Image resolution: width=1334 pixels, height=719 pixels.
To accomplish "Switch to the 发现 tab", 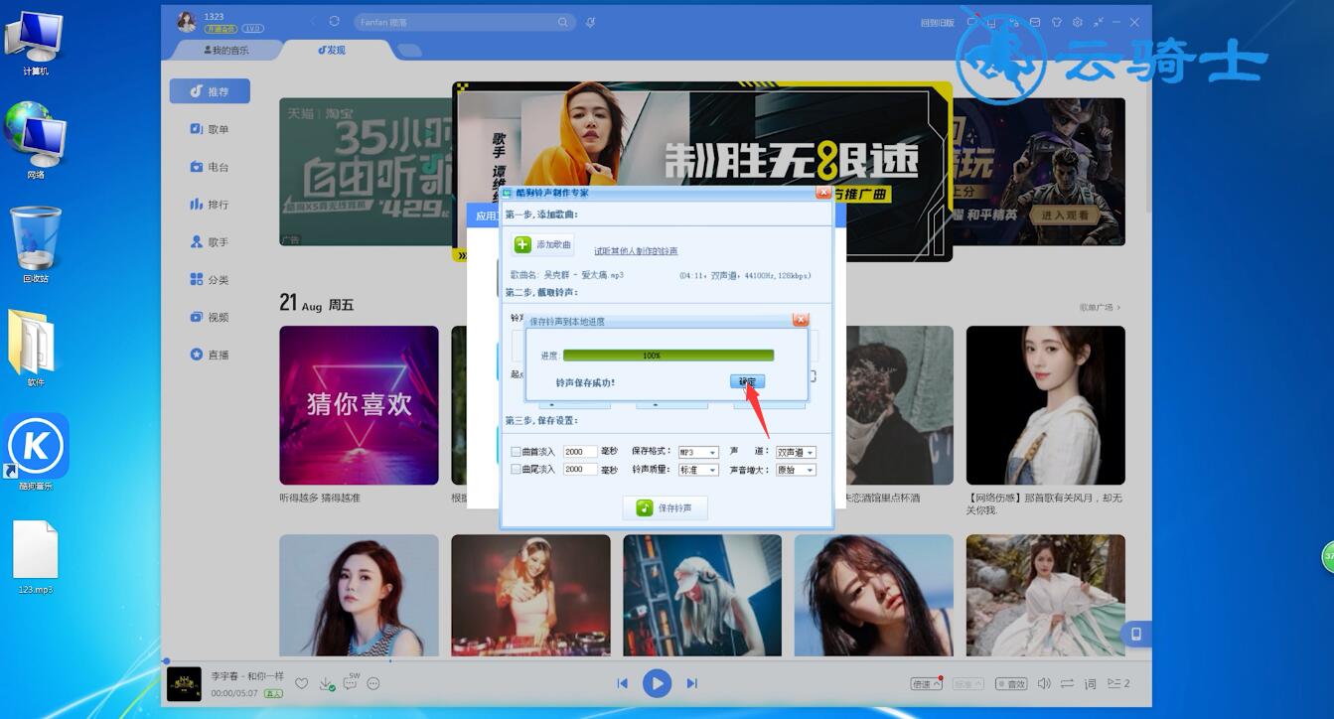I will click(332, 50).
